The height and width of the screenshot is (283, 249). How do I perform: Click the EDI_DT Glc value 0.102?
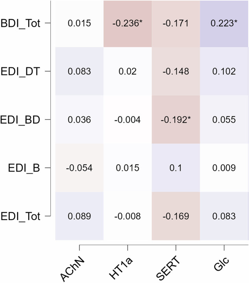[x=224, y=72]
